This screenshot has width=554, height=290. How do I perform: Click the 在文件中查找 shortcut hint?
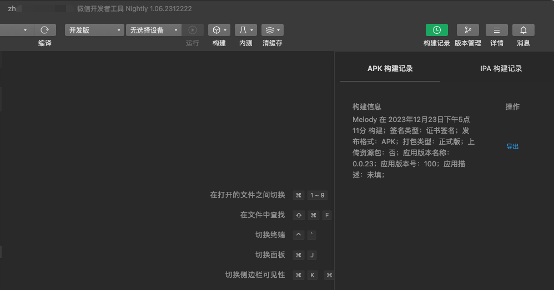click(x=263, y=215)
